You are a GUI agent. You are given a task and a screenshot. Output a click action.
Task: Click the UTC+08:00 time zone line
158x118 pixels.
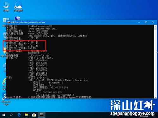tap(58, 36)
